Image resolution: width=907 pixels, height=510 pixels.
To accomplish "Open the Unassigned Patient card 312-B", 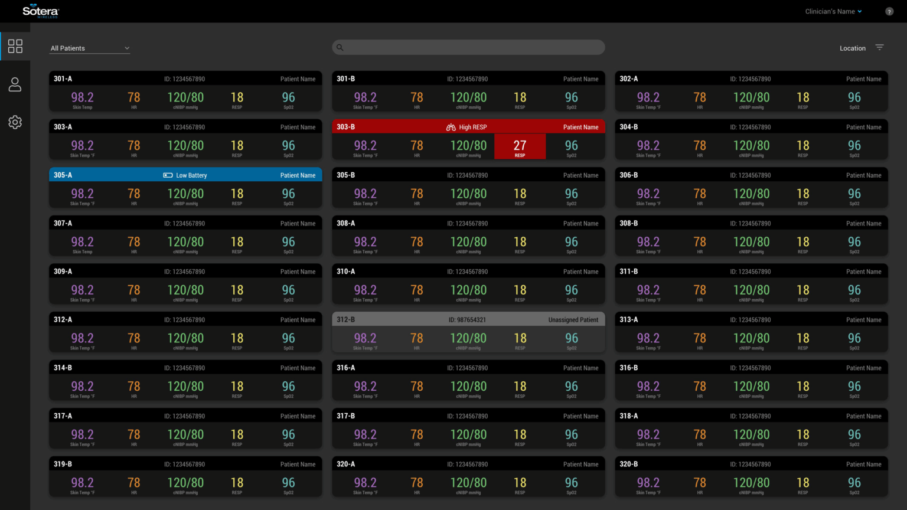I will tap(468, 332).
